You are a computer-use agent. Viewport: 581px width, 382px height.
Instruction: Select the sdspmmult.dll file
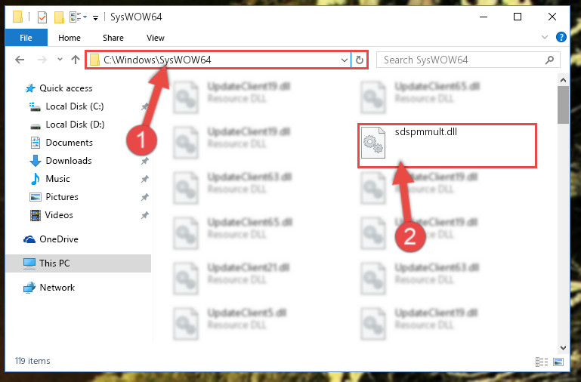pyautogui.click(x=447, y=146)
